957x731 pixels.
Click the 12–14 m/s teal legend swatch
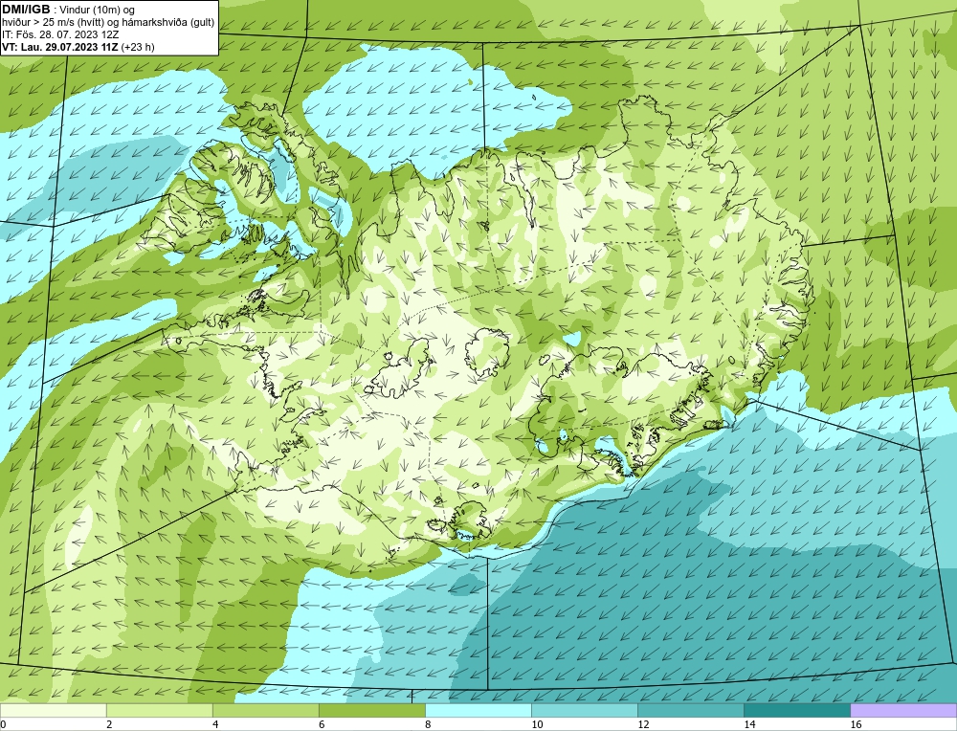(x=690, y=710)
